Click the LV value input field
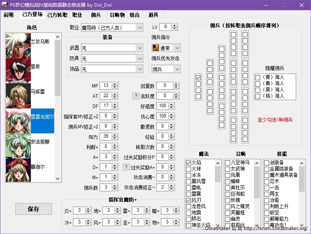The width and height of the screenshot is (311, 234). tap(165, 27)
